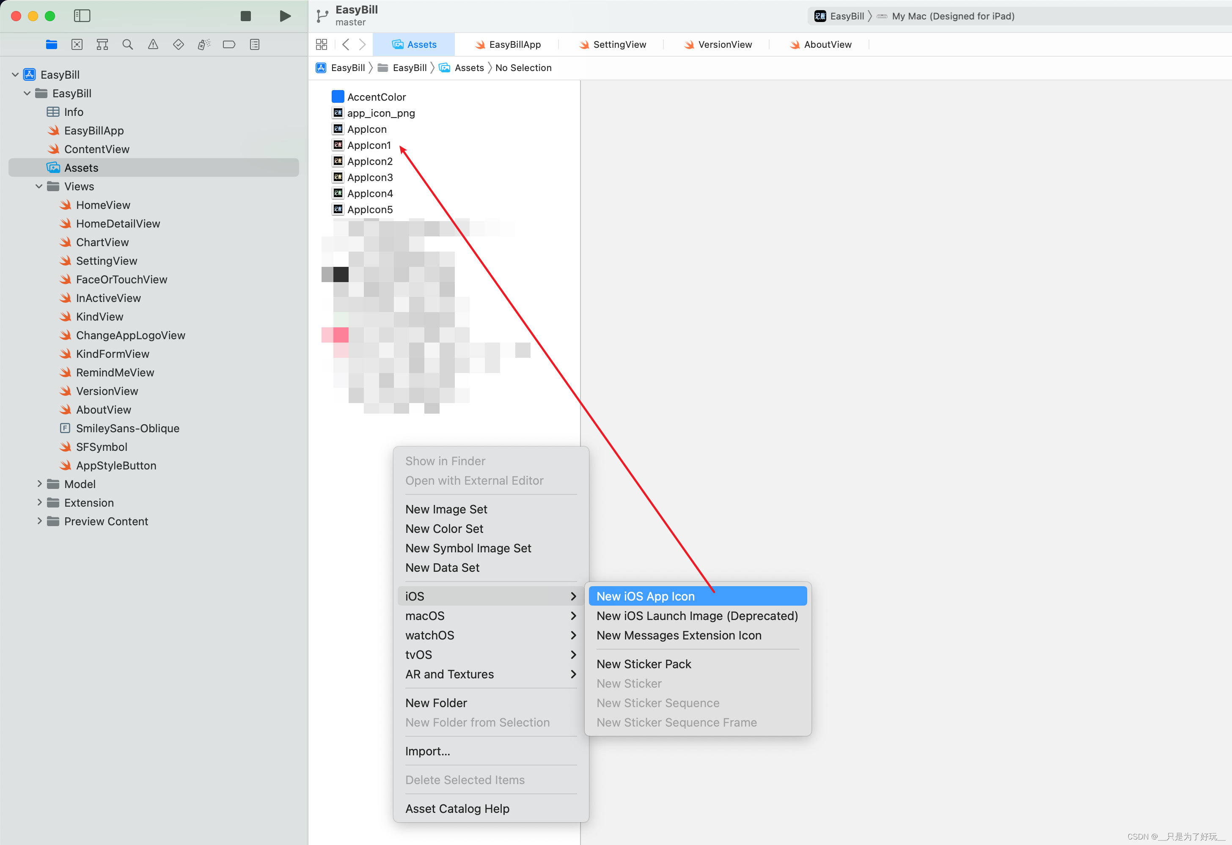Open the Source Control navigator
The width and height of the screenshot is (1232, 845).
pos(77,44)
